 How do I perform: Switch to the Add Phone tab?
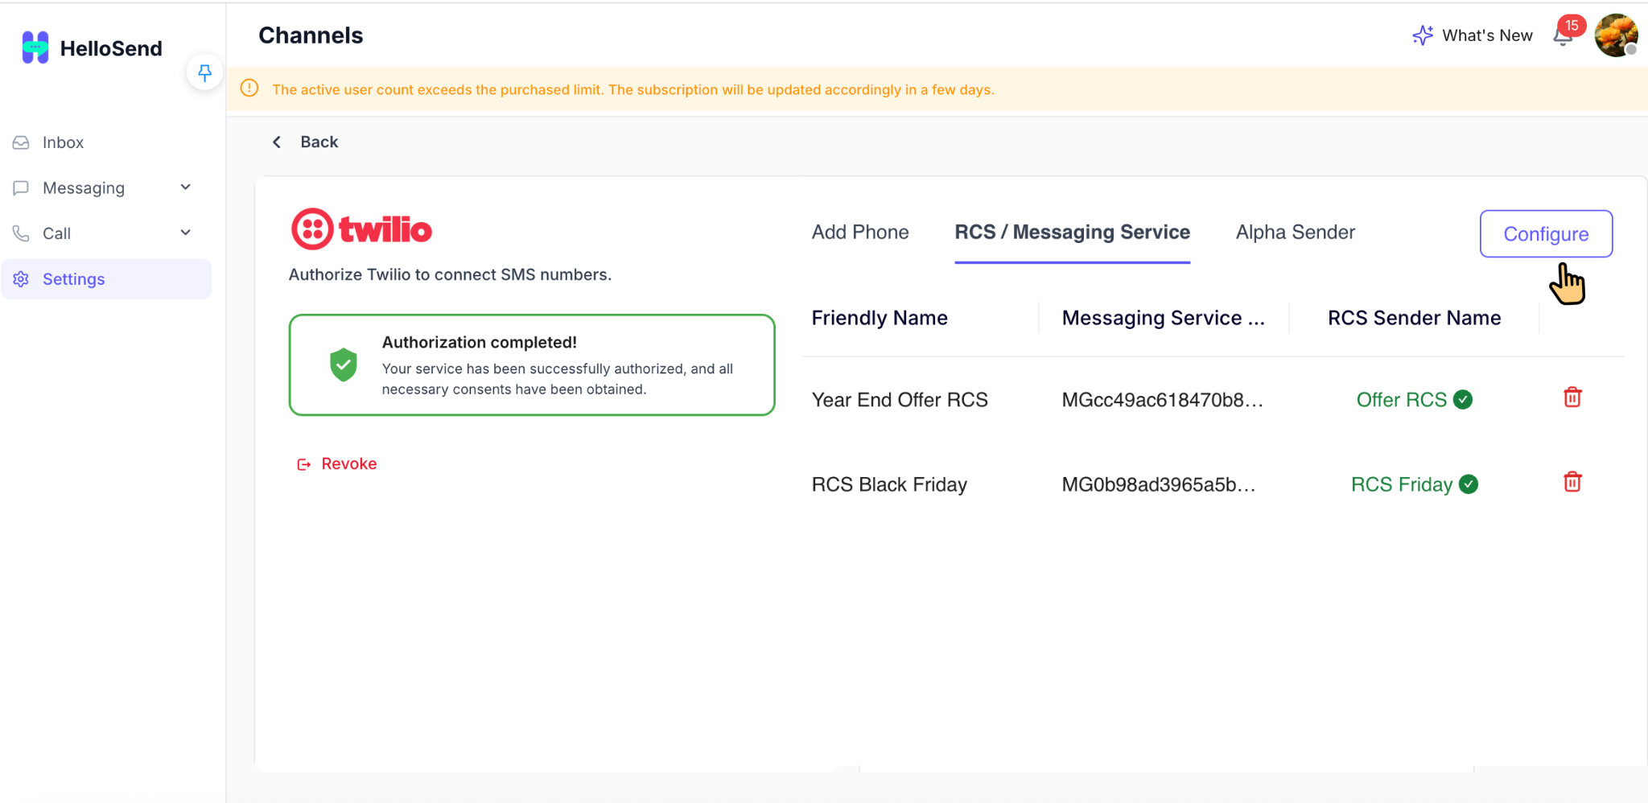click(x=860, y=233)
